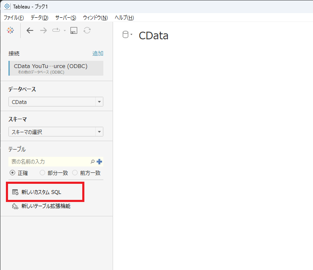Select the 部分一致 radio button
Screen dimensions: 313x270
pos(42,172)
